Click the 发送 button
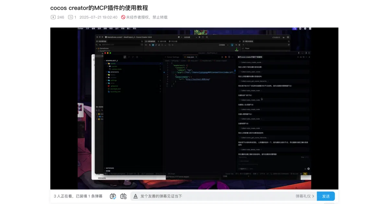 pyautogui.click(x=326, y=196)
